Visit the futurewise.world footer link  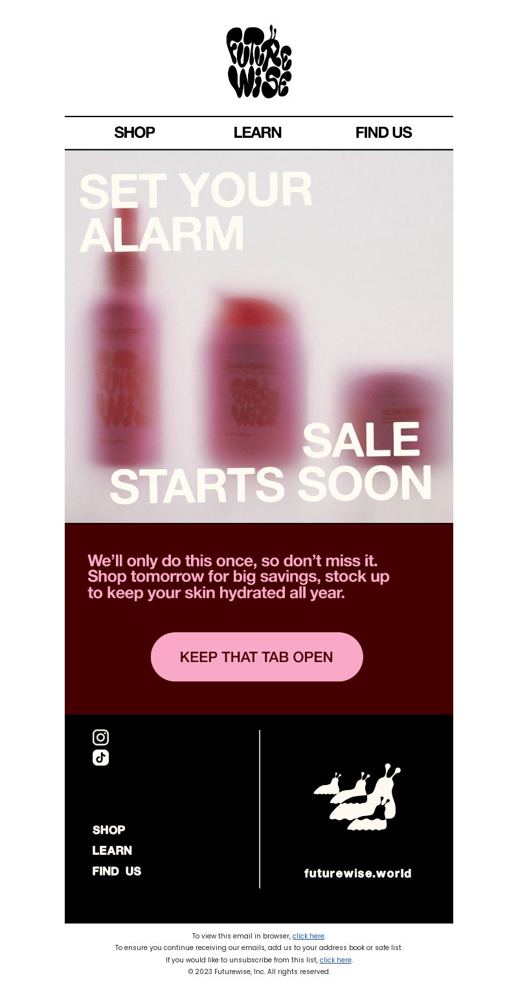[357, 873]
